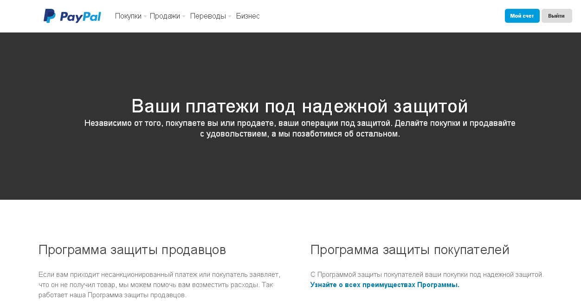Open the Переводы menu

pyautogui.click(x=208, y=16)
